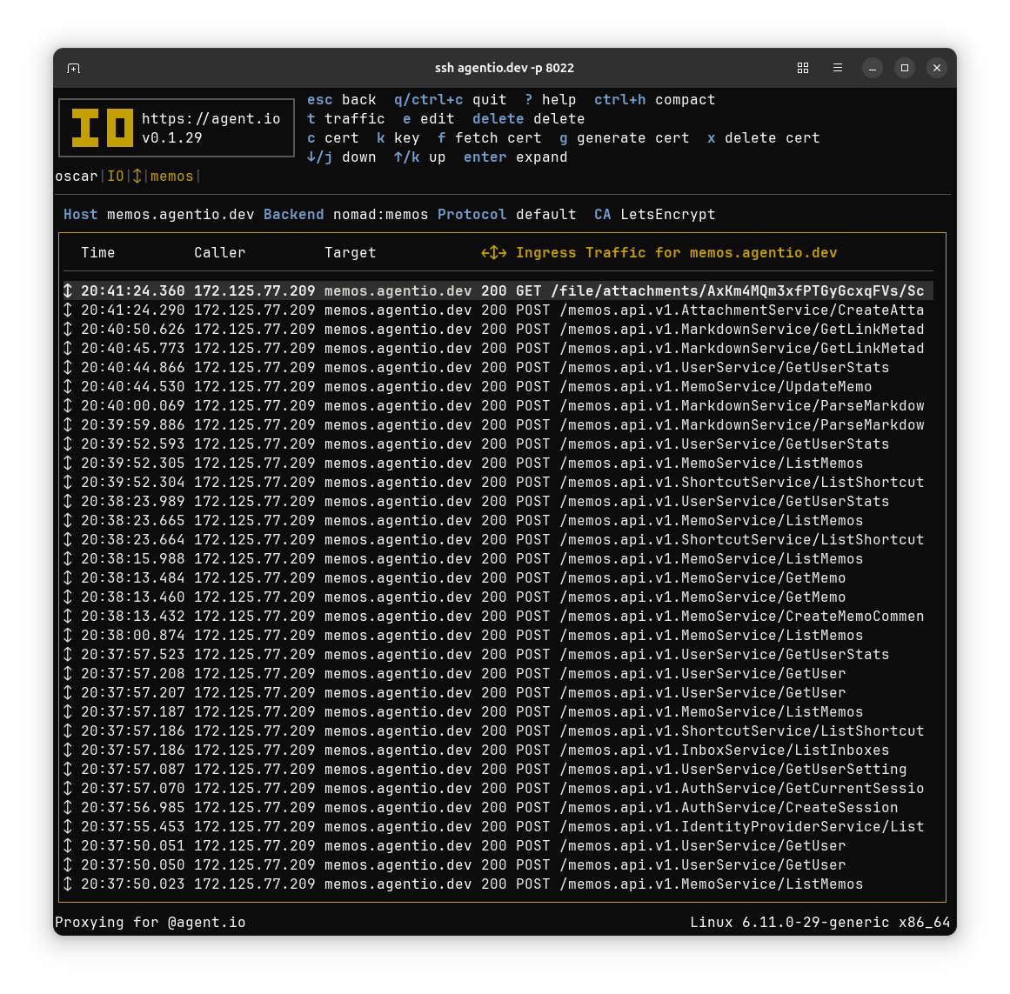Click the ingress icon on 20:38:00.874 row

pos(68,636)
